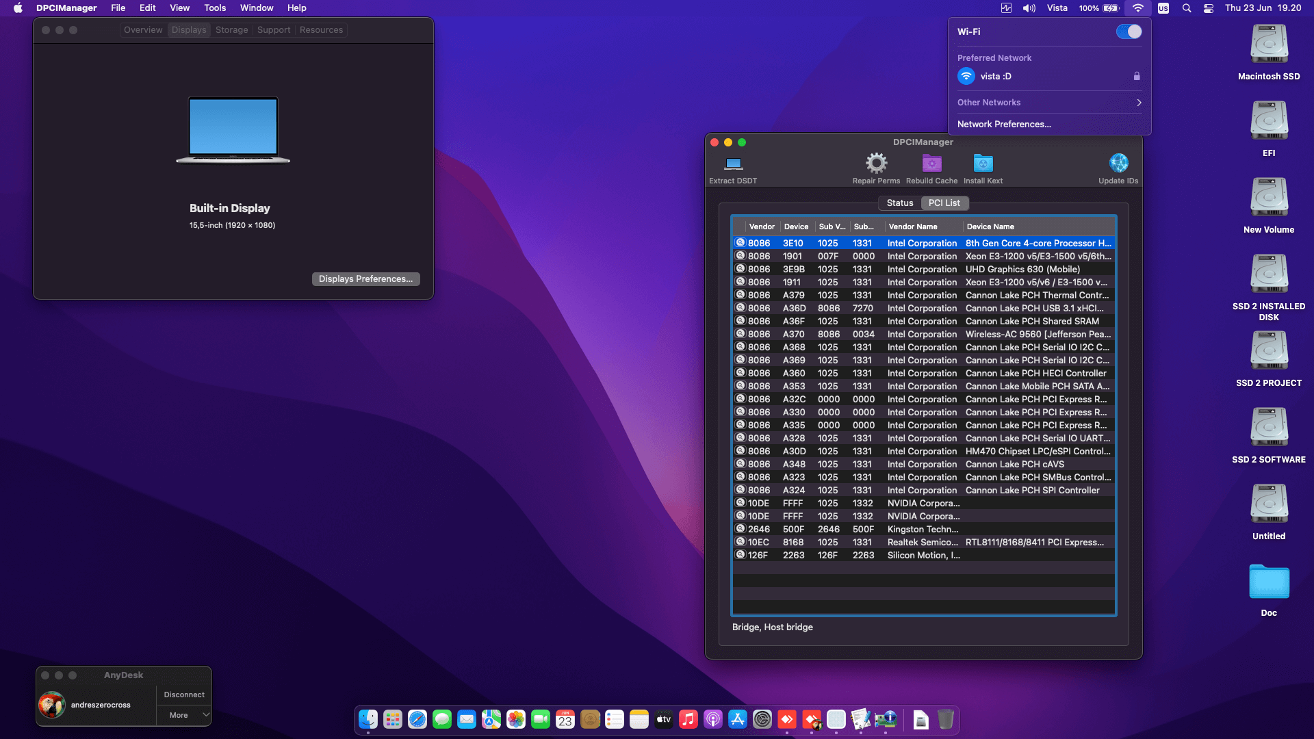Select the Kingston Techn... vendor row
This screenshot has height=739, width=1314.
(924, 529)
